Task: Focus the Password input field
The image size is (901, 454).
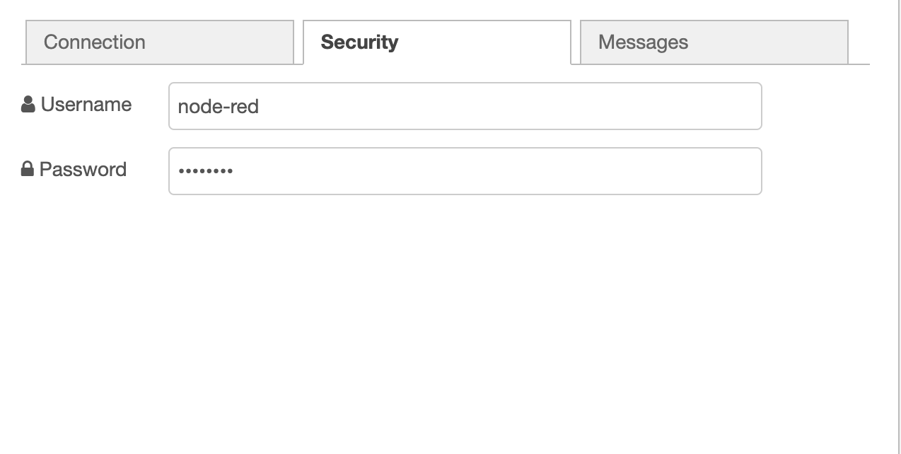Action: coord(465,171)
